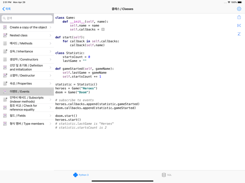The width and height of the screenshot is (245, 183).
Task: Tap document icon beside reference equality
Action: [x=5, y=107]
